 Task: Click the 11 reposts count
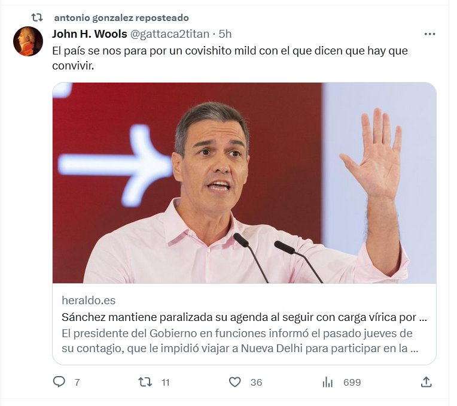(166, 383)
